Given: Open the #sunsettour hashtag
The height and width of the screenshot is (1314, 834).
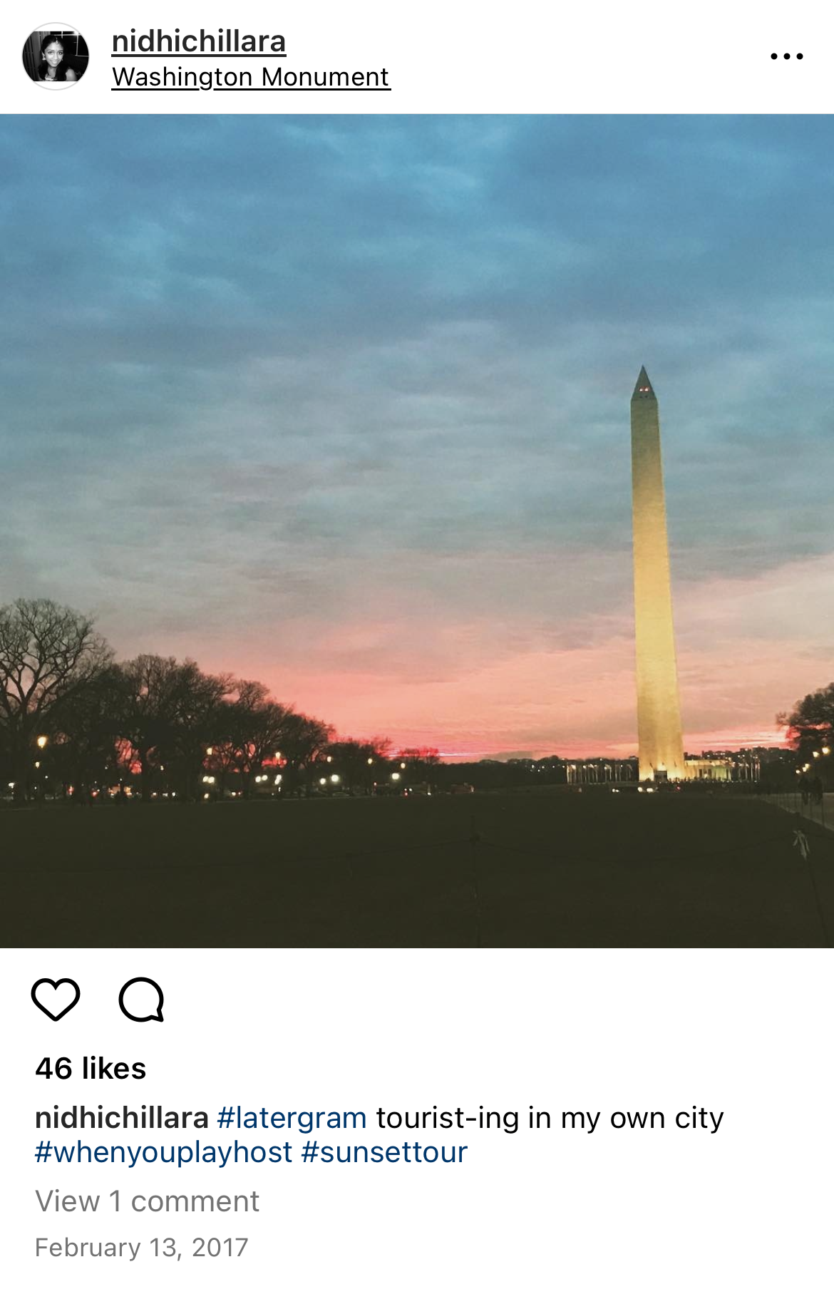Looking at the screenshot, I should click(384, 1152).
